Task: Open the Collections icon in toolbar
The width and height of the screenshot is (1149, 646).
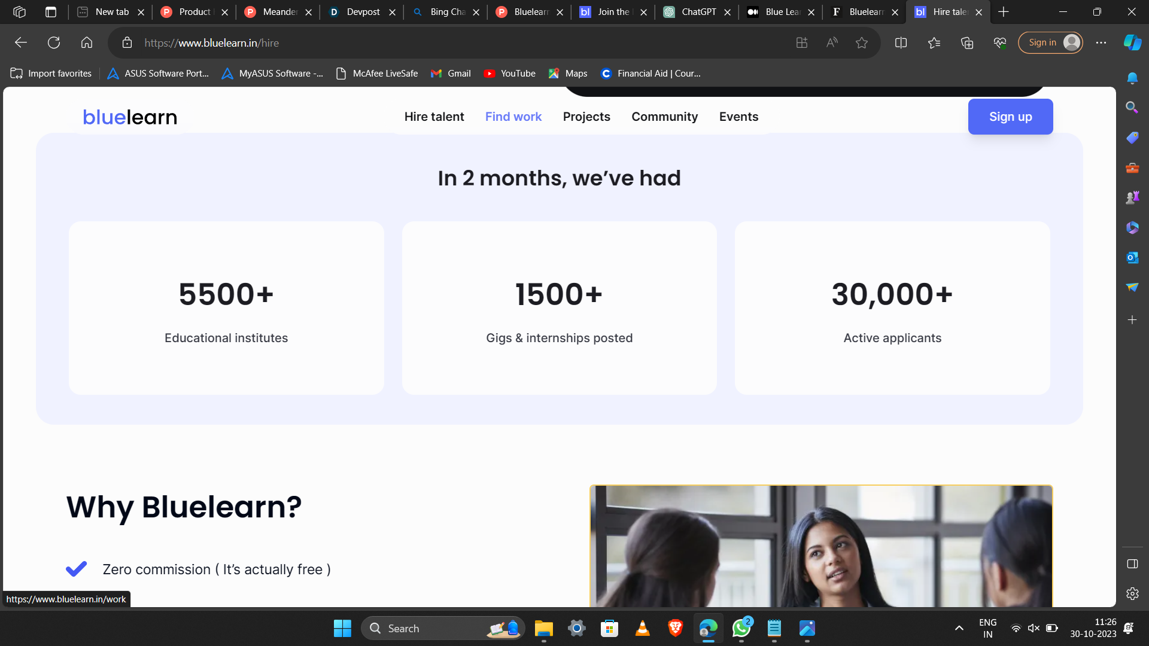Action: click(x=967, y=42)
